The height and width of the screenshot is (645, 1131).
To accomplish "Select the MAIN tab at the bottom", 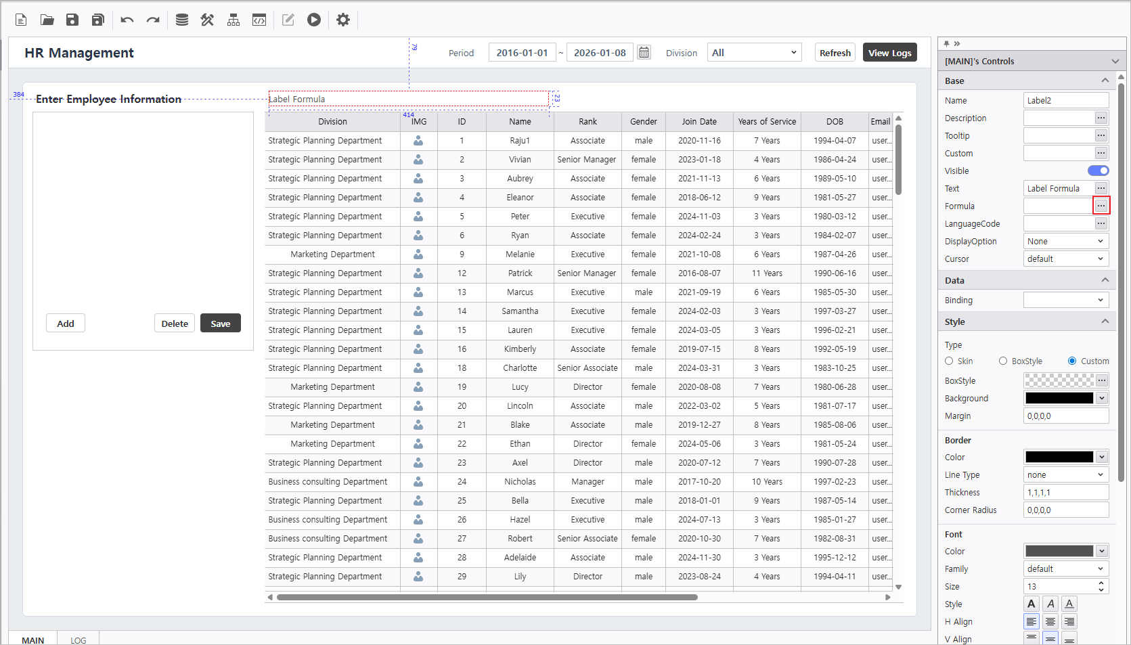I will coord(32,640).
